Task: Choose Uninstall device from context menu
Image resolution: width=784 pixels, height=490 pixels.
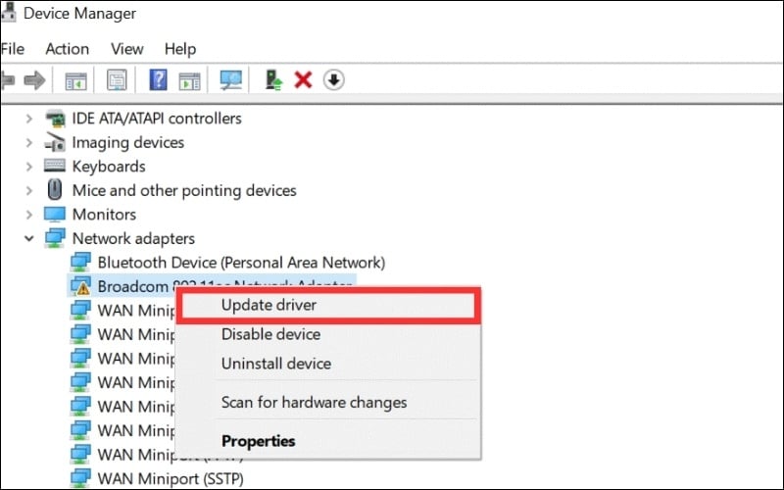Action: [x=328, y=363]
